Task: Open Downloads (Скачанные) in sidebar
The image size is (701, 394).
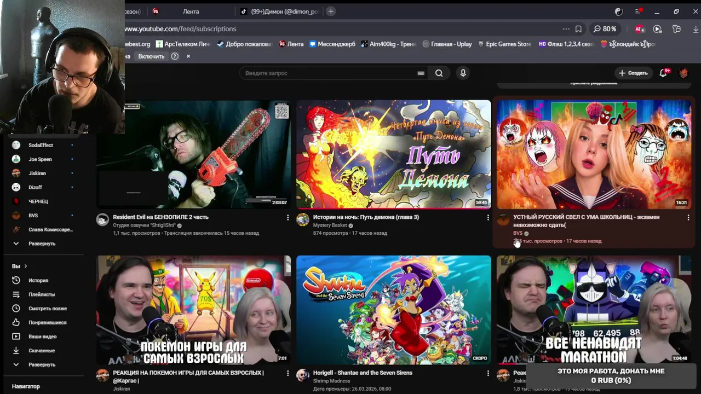Action: click(x=41, y=350)
